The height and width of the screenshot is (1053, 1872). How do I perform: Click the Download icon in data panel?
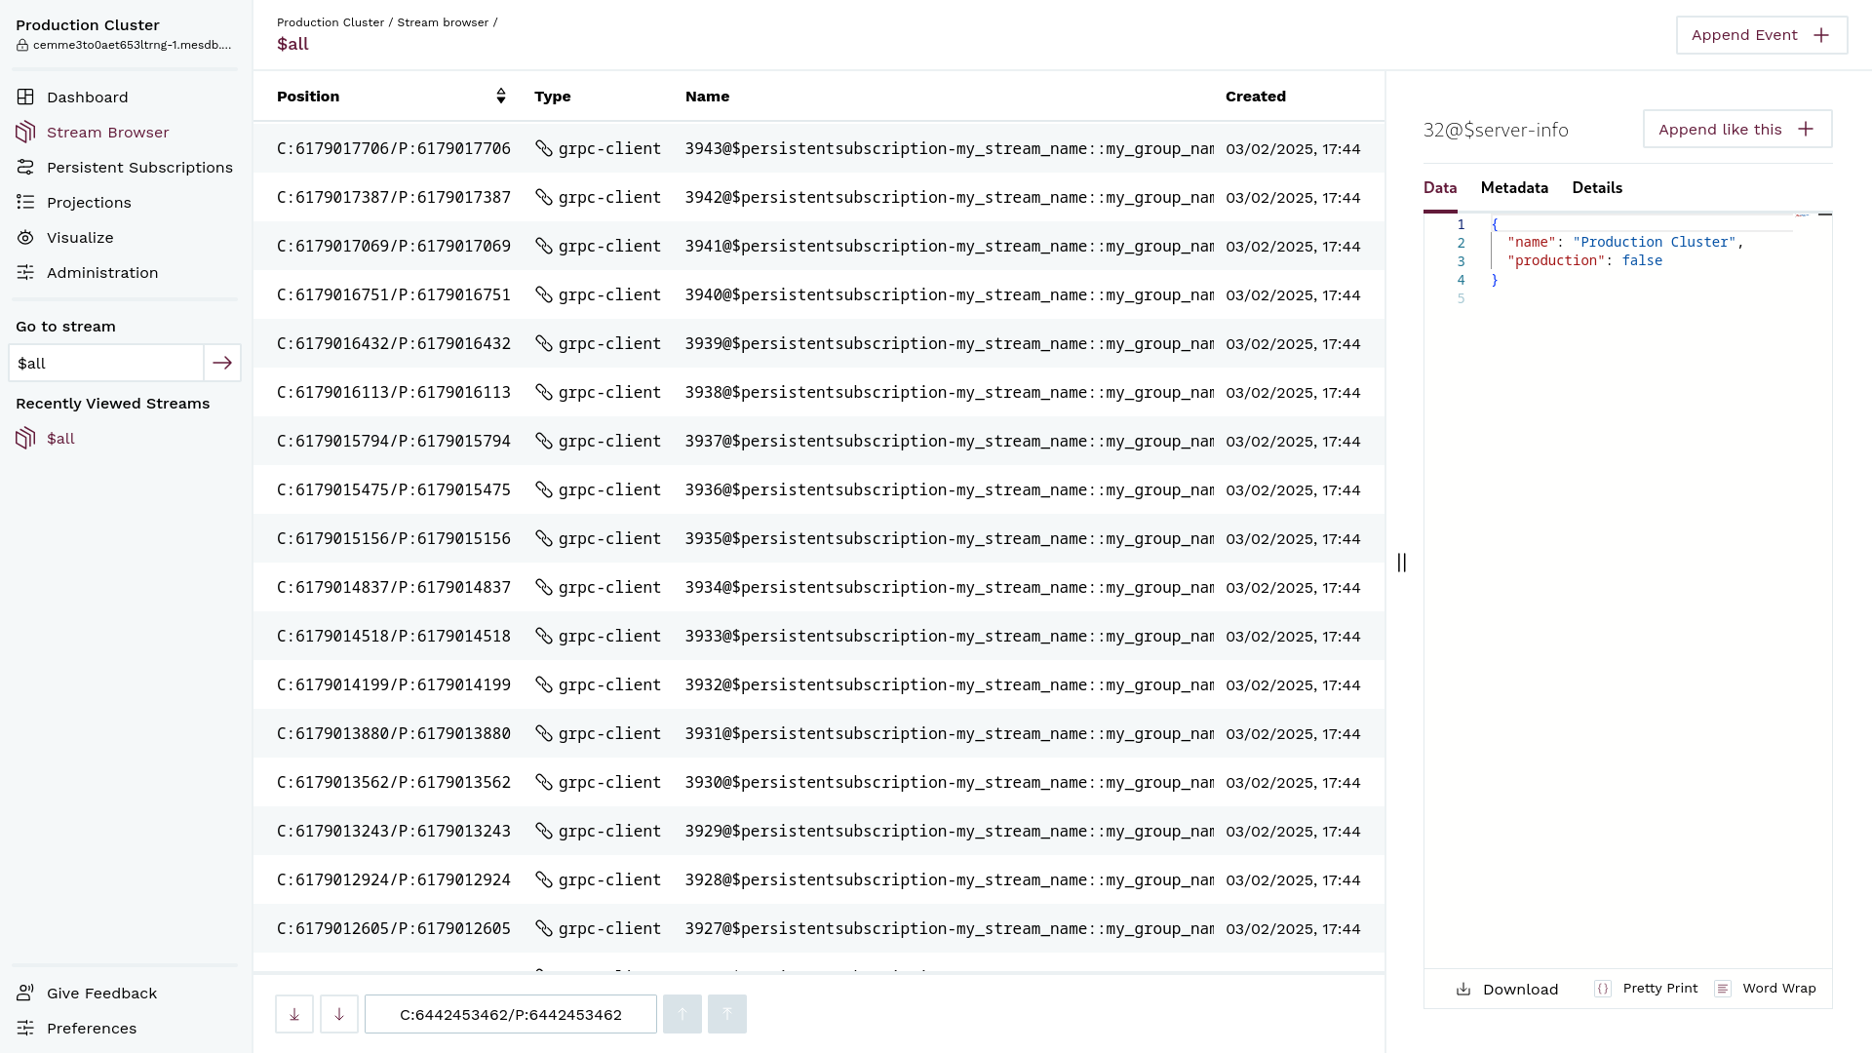(x=1463, y=990)
